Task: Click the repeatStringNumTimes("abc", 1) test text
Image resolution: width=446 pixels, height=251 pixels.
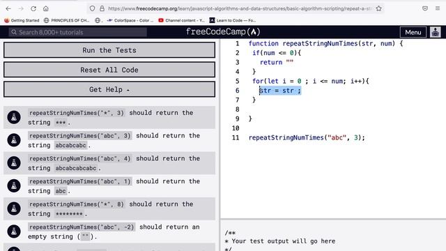Action: 80,181
